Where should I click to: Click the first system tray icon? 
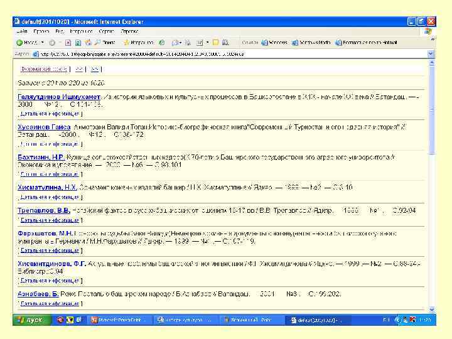click(x=397, y=320)
